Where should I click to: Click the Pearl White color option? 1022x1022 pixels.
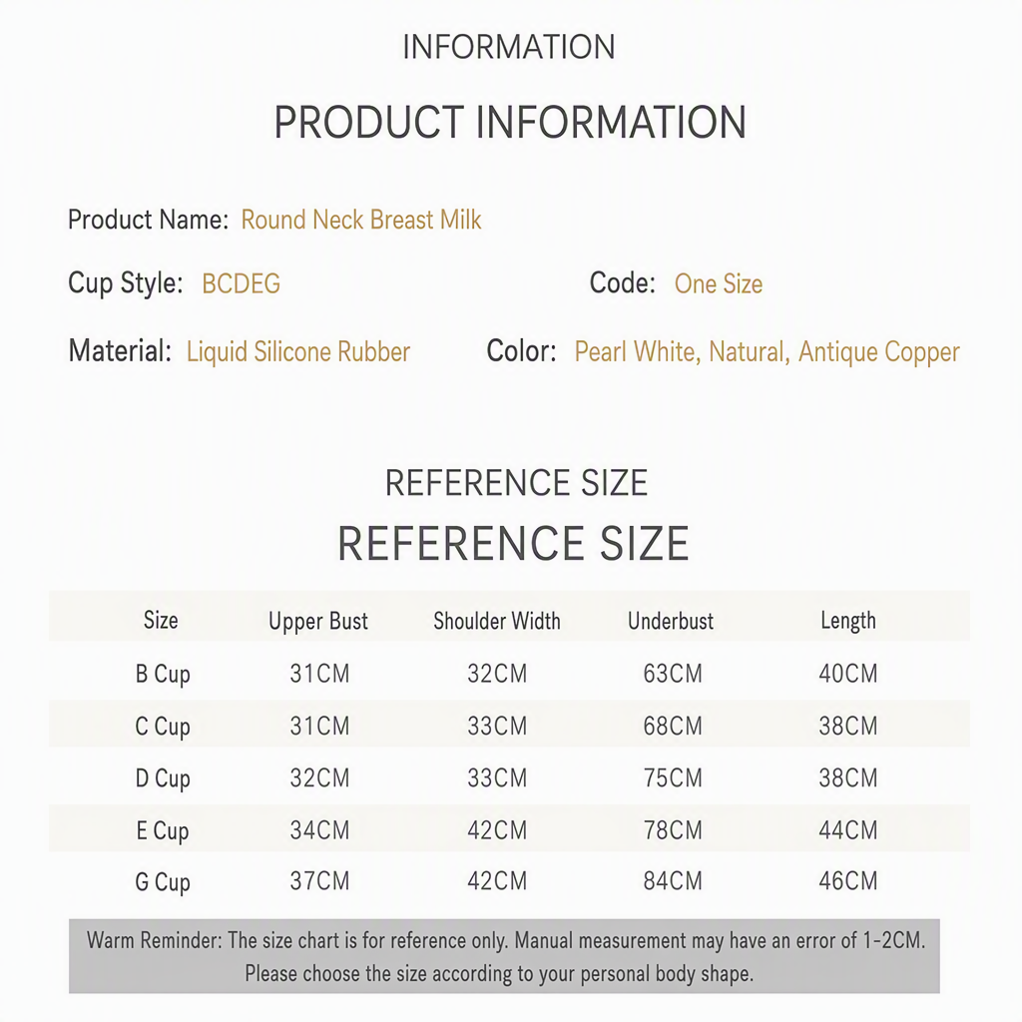(637, 352)
